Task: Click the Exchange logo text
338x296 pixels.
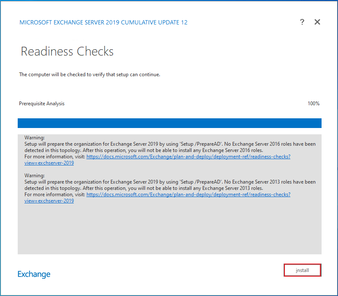Action: pyautogui.click(x=34, y=274)
